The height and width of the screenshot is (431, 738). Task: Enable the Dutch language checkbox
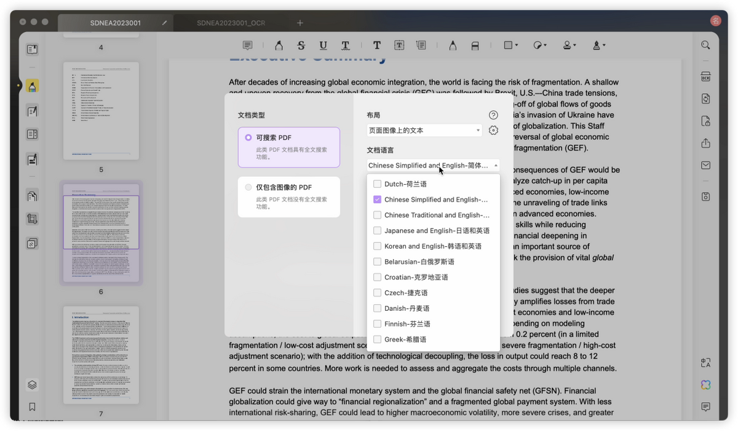pos(378,184)
